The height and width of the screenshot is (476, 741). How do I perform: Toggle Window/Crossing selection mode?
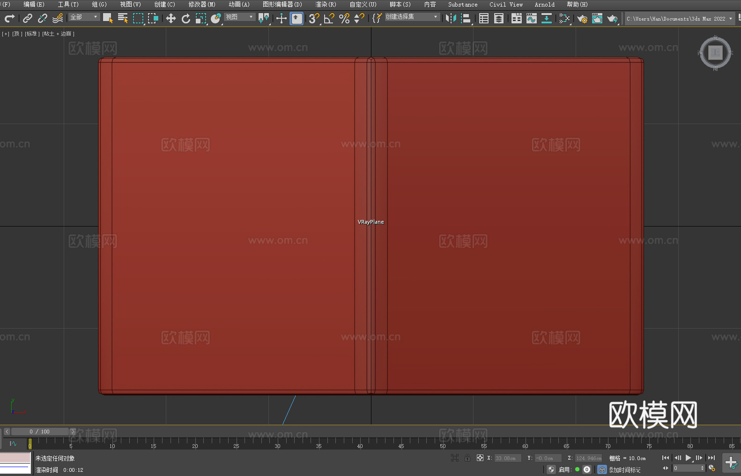(x=153, y=18)
